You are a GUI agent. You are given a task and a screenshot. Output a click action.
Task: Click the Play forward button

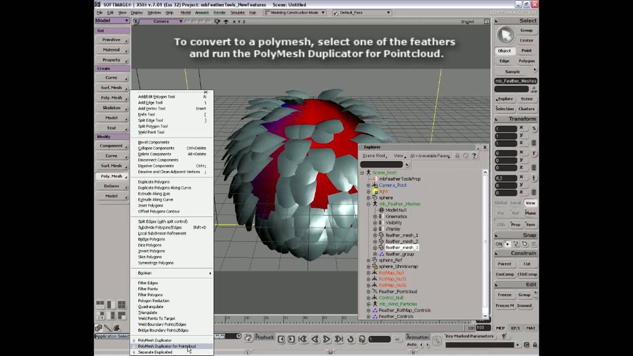[x=327, y=339]
